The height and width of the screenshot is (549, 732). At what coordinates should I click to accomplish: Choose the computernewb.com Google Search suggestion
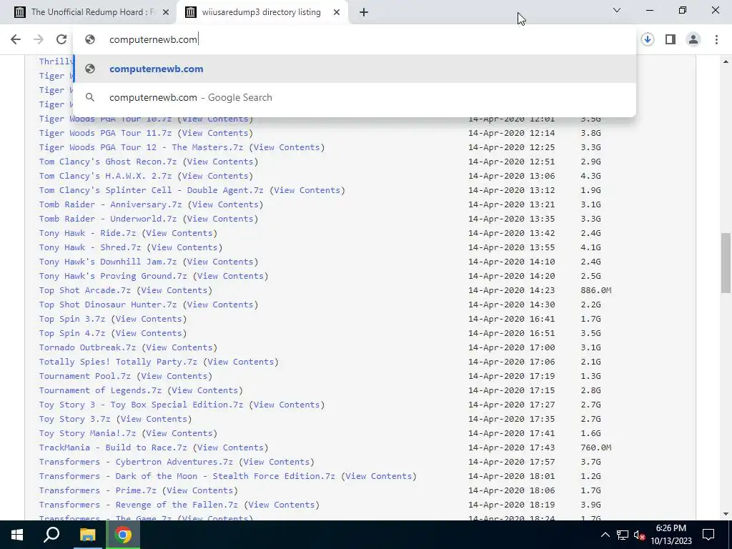click(x=355, y=97)
